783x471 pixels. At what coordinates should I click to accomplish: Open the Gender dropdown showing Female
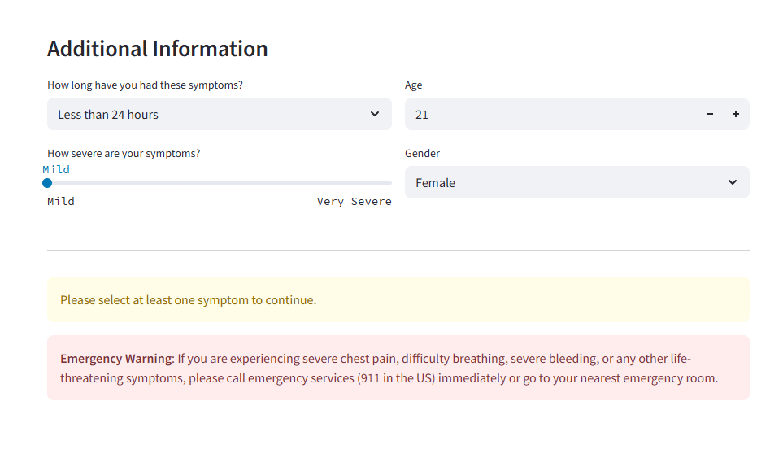(561, 183)
